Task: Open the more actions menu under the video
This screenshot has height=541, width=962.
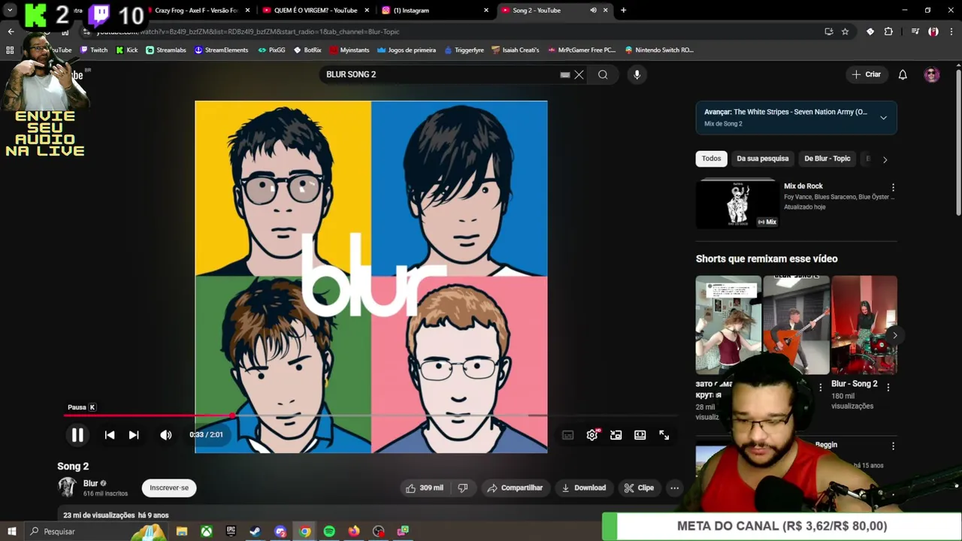Action: click(x=674, y=488)
